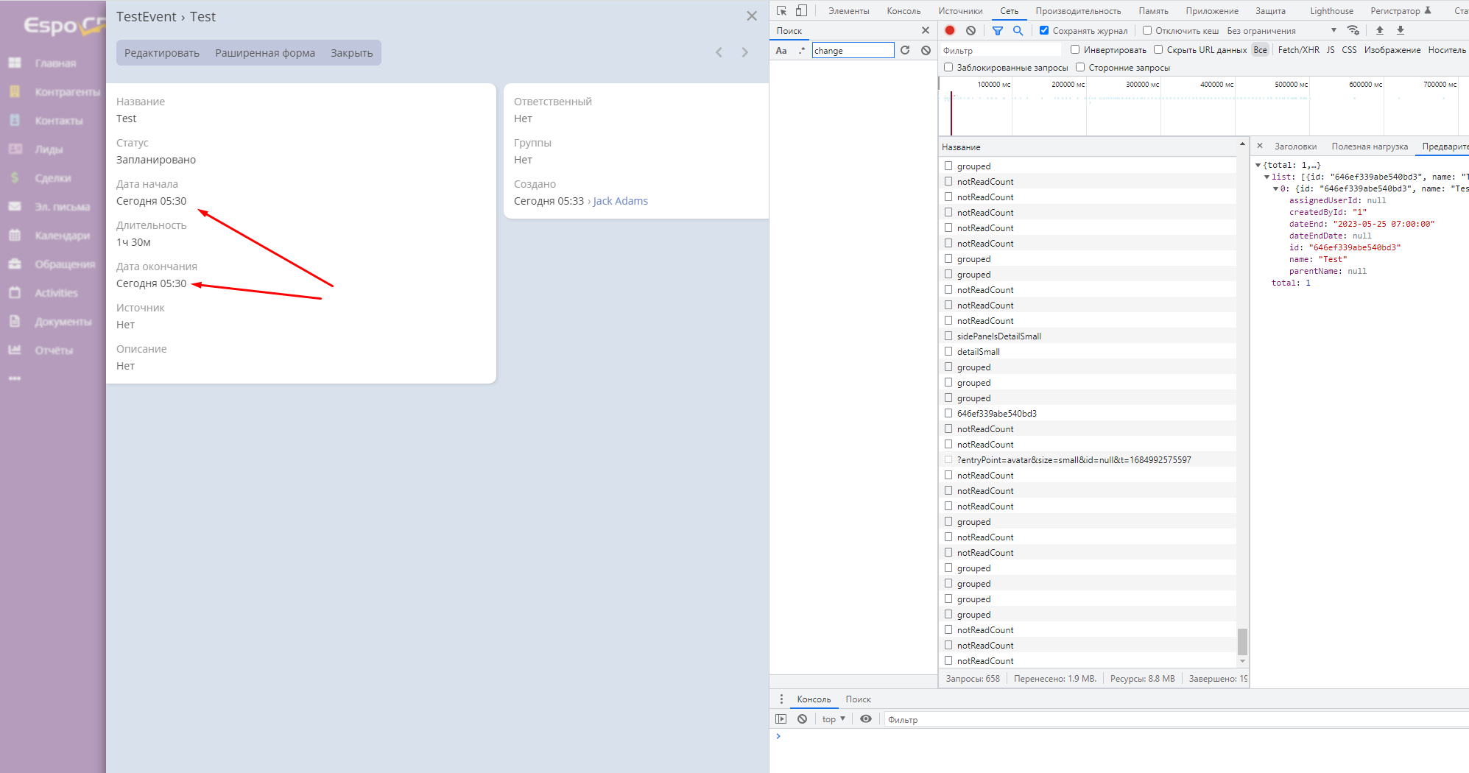The width and height of the screenshot is (1469, 773).
Task: Enable the Отключить кеш checkbox
Action: [x=1147, y=30]
